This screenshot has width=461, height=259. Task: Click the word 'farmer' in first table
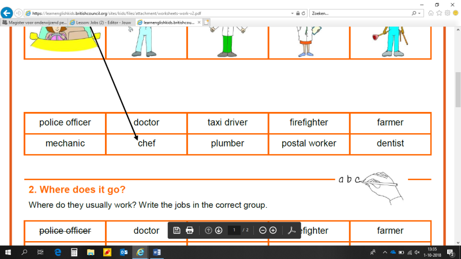(x=390, y=122)
